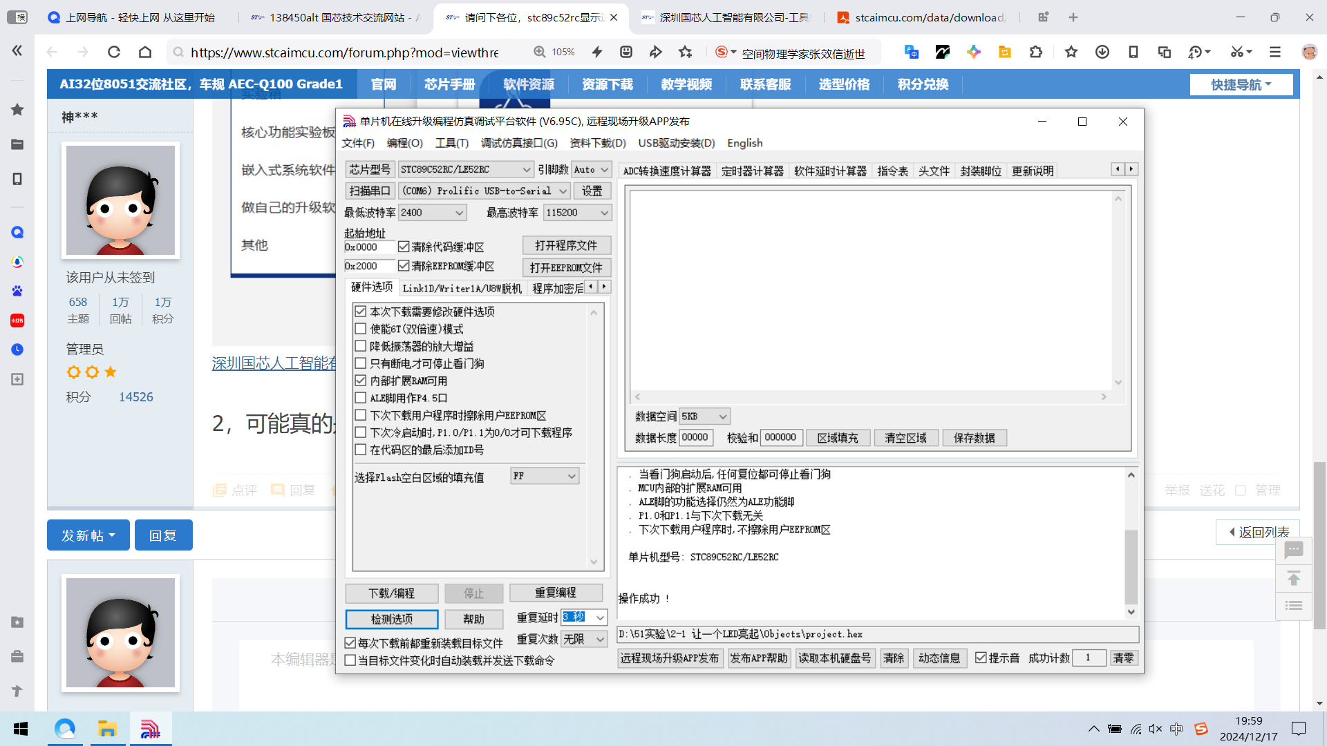Uncheck the 提示音 checkbox

[981, 658]
